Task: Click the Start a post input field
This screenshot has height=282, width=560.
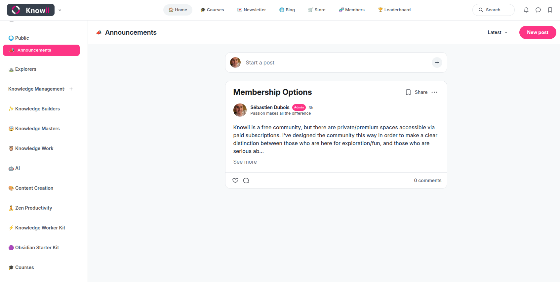Action: pos(336,62)
